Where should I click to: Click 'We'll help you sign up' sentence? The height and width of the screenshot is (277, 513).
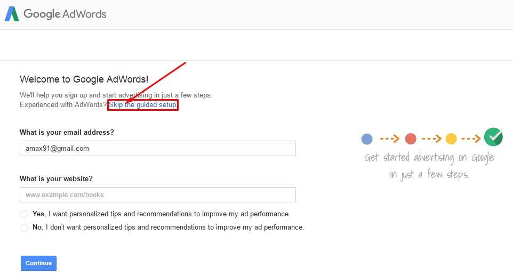[116, 95]
